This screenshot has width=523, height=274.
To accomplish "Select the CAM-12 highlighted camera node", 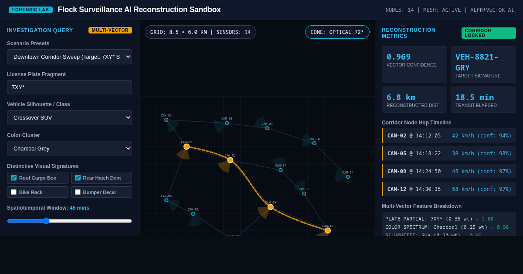I will coord(328,231).
